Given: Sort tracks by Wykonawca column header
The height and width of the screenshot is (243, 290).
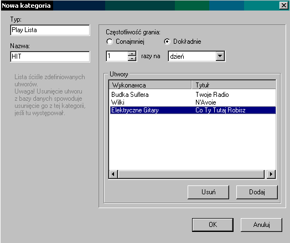Looking at the screenshot, I should (x=150, y=85).
